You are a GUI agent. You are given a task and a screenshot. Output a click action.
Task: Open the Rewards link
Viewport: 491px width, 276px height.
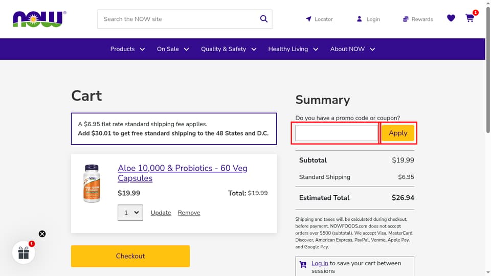point(418,19)
